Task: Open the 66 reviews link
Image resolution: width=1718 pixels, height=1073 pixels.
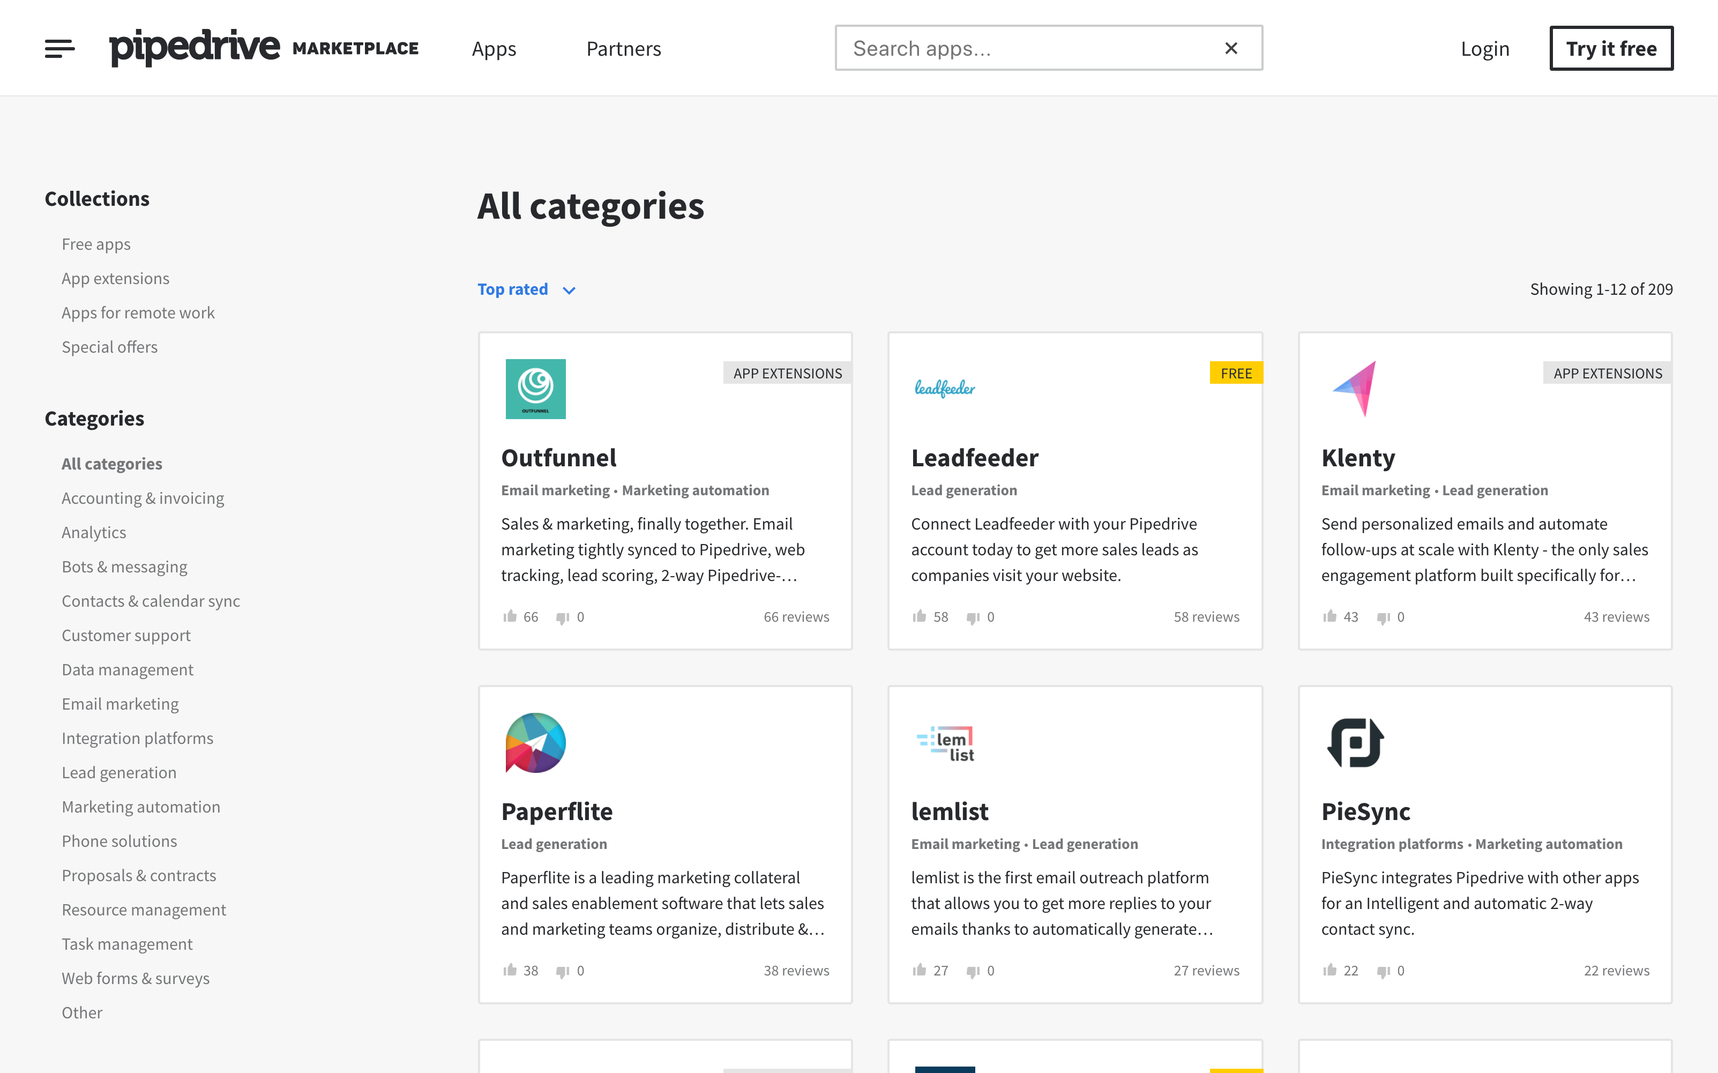Action: [796, 617]
